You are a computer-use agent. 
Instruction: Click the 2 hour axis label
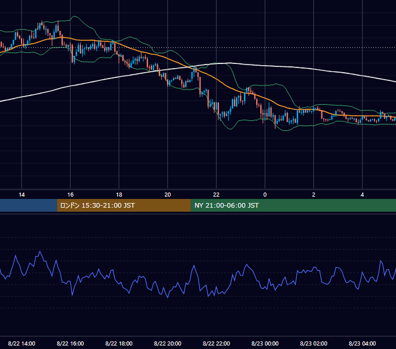[314, 195]
